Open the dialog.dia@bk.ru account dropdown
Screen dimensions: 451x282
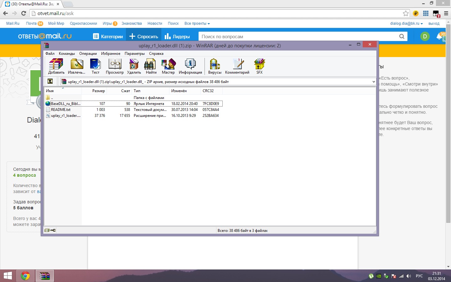407,23
